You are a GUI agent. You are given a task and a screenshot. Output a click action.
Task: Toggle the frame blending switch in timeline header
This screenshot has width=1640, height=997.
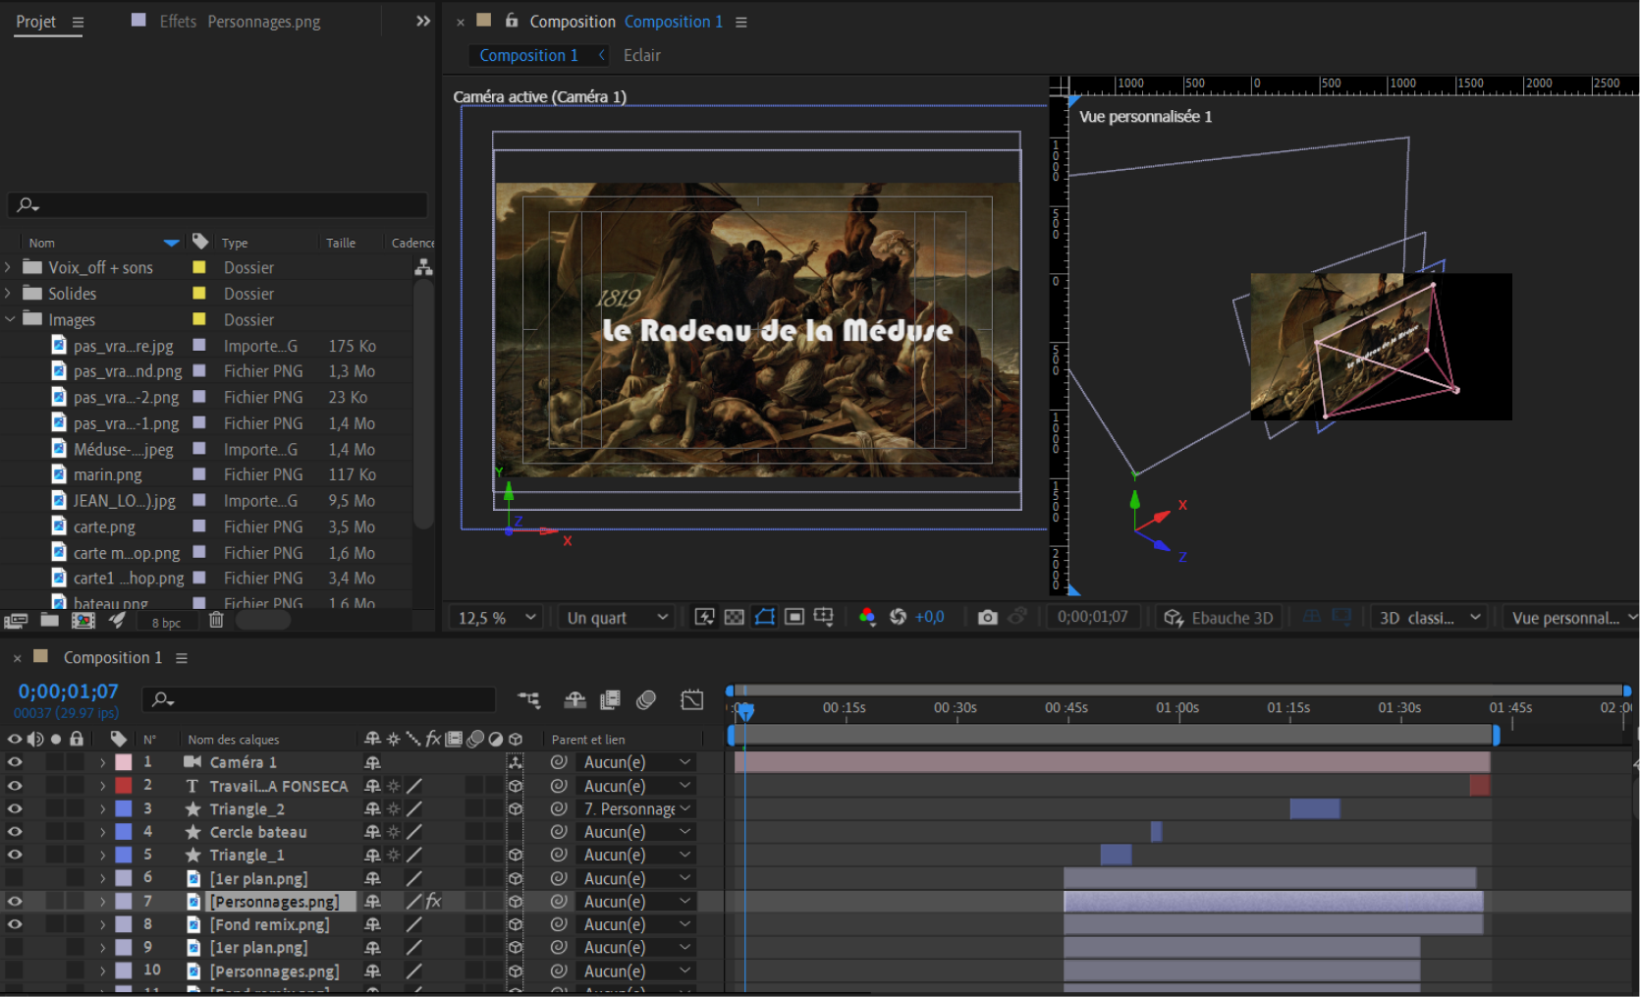pos(610,699)
